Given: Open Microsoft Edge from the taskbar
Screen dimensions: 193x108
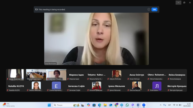Looking at the screenshot, I should [100, 105].
